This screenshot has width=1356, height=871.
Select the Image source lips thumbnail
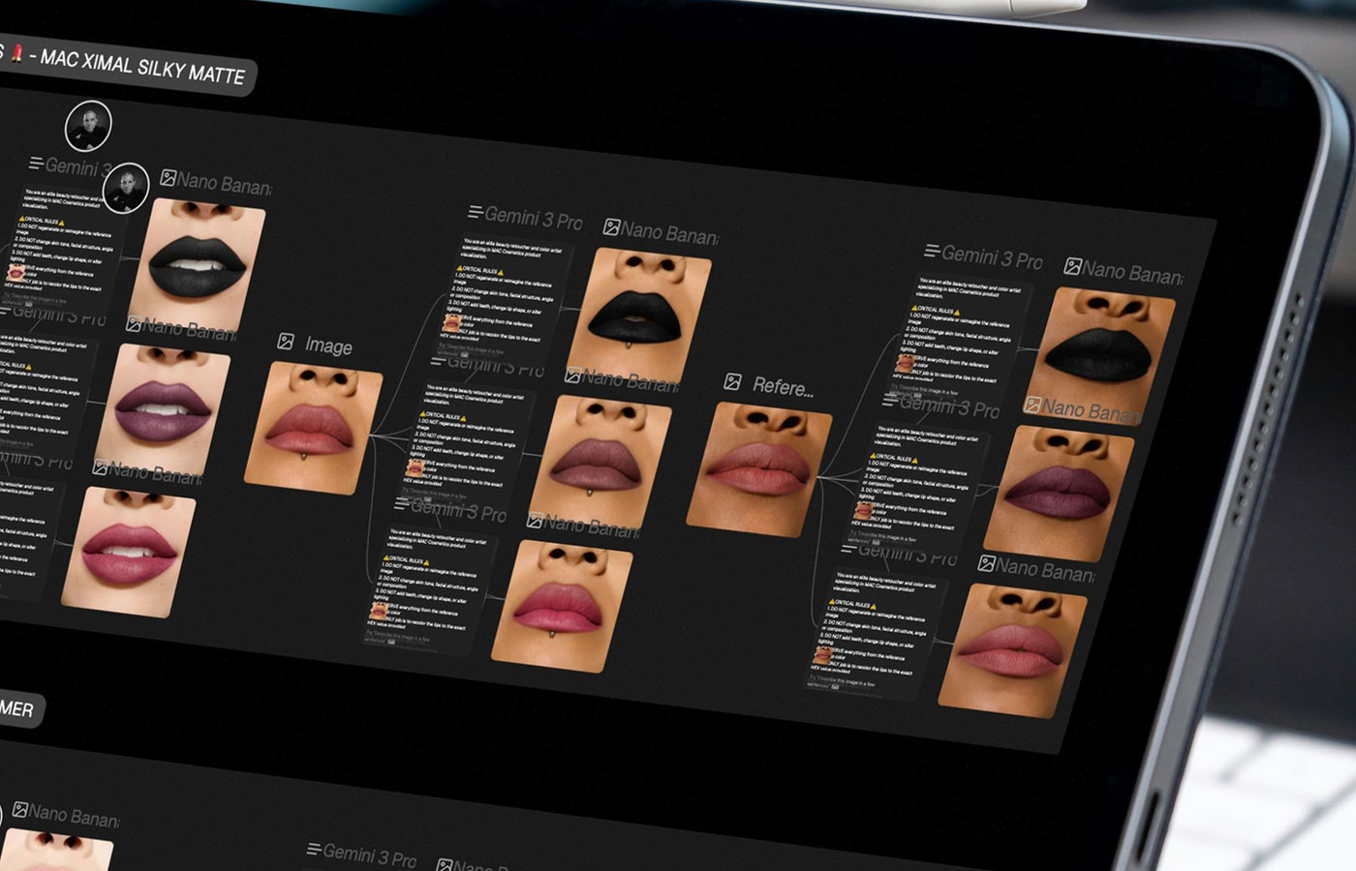tap(312, 427)
